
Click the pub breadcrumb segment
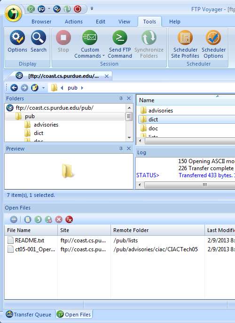[72, 88]
